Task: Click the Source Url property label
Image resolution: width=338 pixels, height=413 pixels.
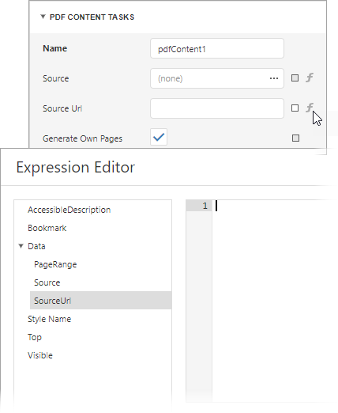Action: pos(62,108)
